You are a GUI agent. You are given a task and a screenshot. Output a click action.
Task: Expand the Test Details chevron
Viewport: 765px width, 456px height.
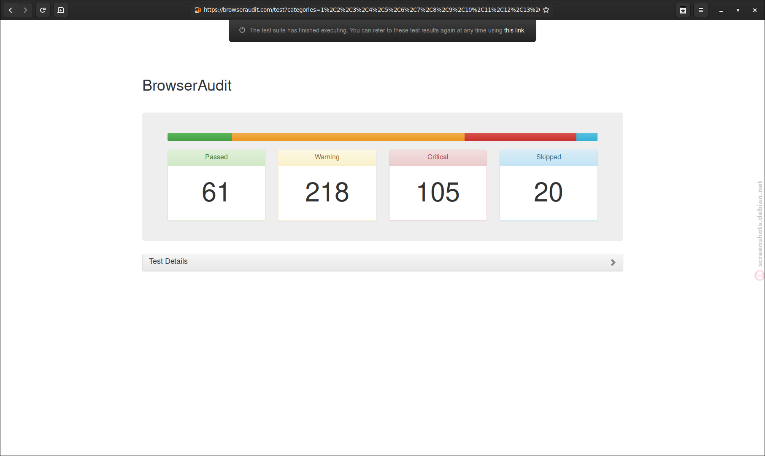click(613, 263)
